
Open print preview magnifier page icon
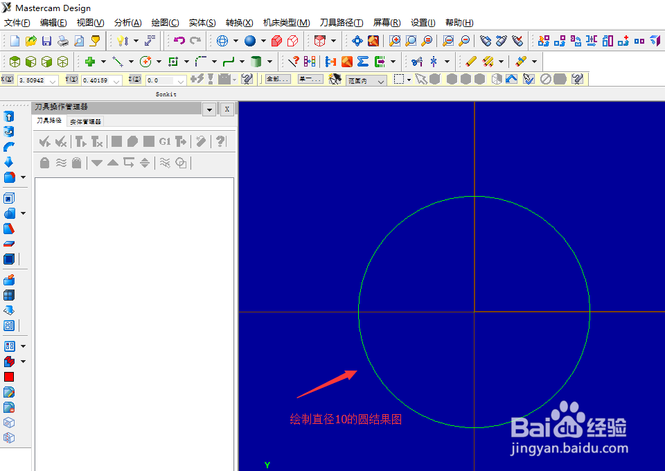point(79,41)
